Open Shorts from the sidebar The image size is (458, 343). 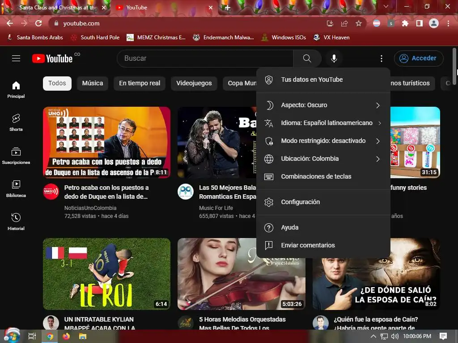click(x=16, y=122)
